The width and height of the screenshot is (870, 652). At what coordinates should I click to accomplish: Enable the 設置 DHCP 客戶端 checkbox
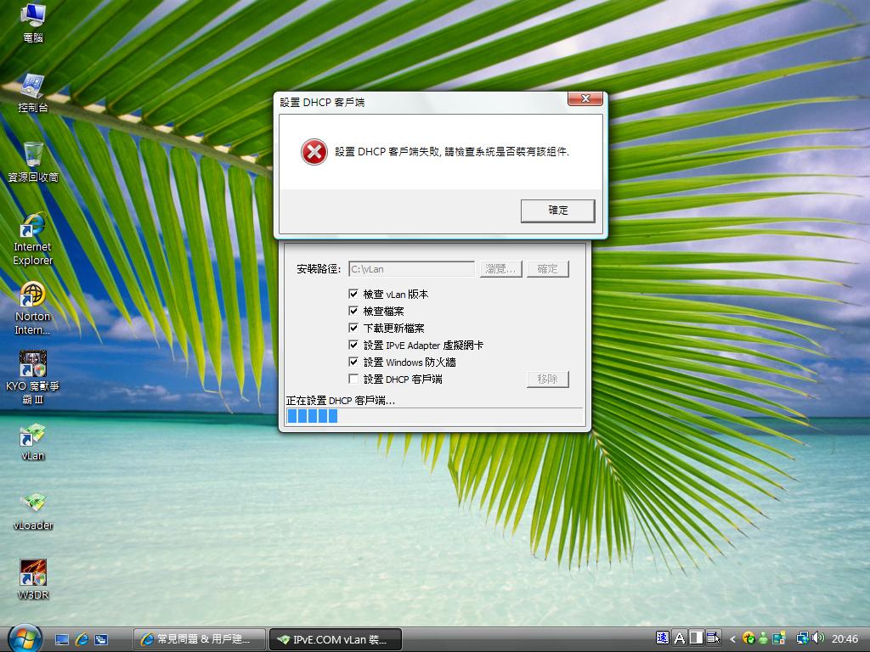353,379
